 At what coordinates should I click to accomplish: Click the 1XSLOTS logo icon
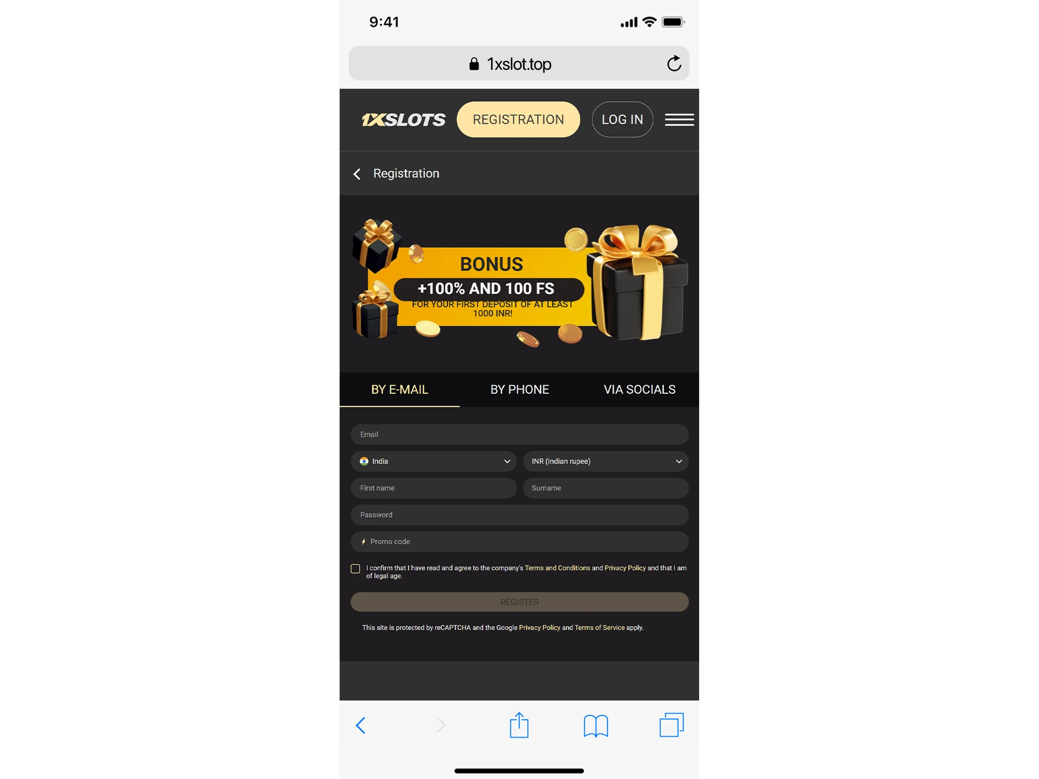[x=403, y=120]
